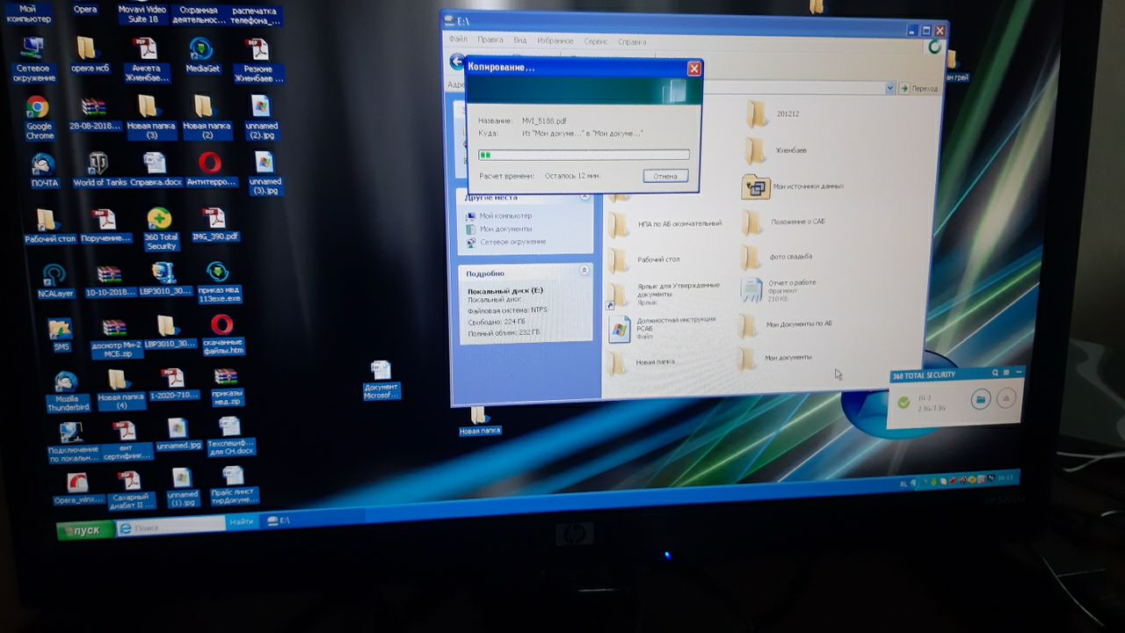Open the 201212 folder in Explorer
Viewport: 1125px width, 633px height.
coord(773,114)
